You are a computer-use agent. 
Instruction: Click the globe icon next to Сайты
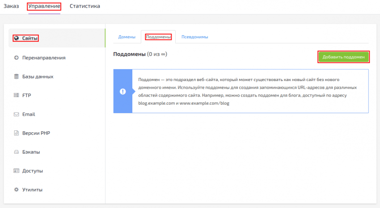tap(17, 38)
